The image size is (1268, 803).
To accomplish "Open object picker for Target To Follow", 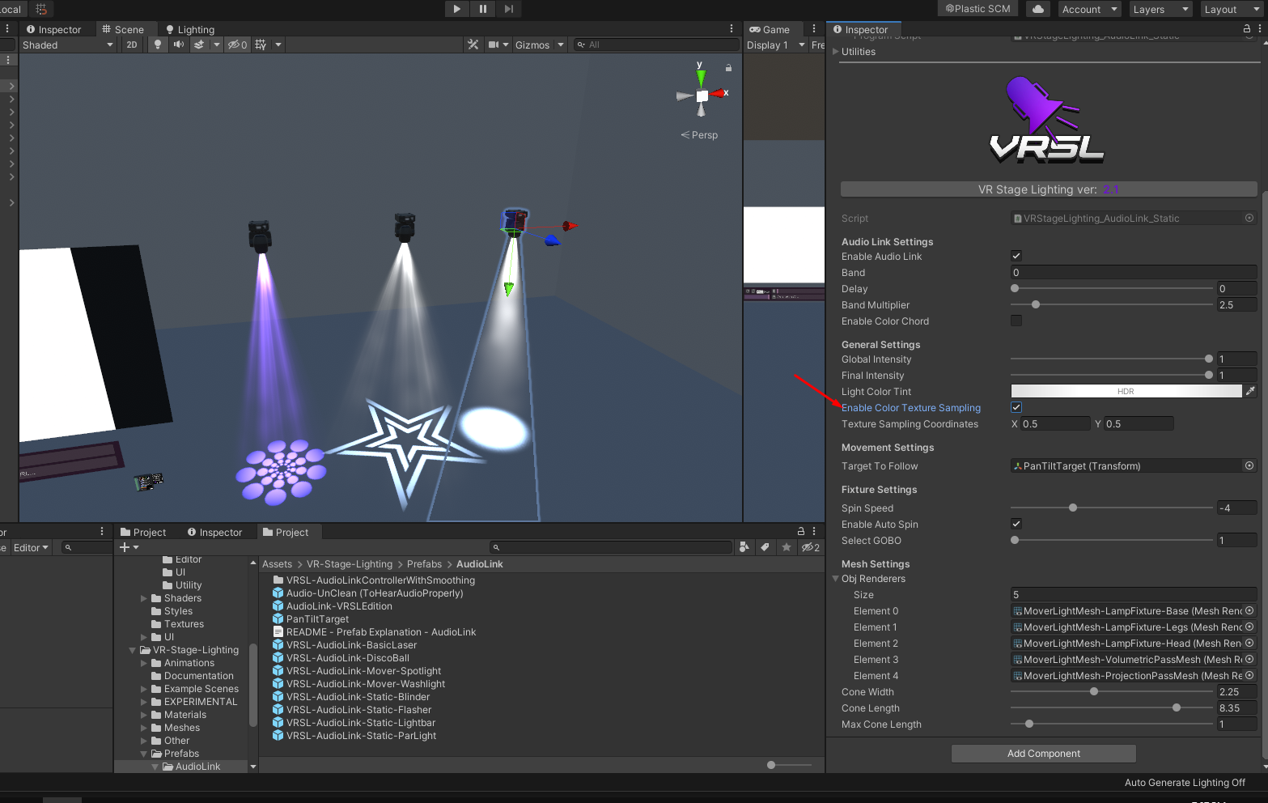I will coord(1249,465).
